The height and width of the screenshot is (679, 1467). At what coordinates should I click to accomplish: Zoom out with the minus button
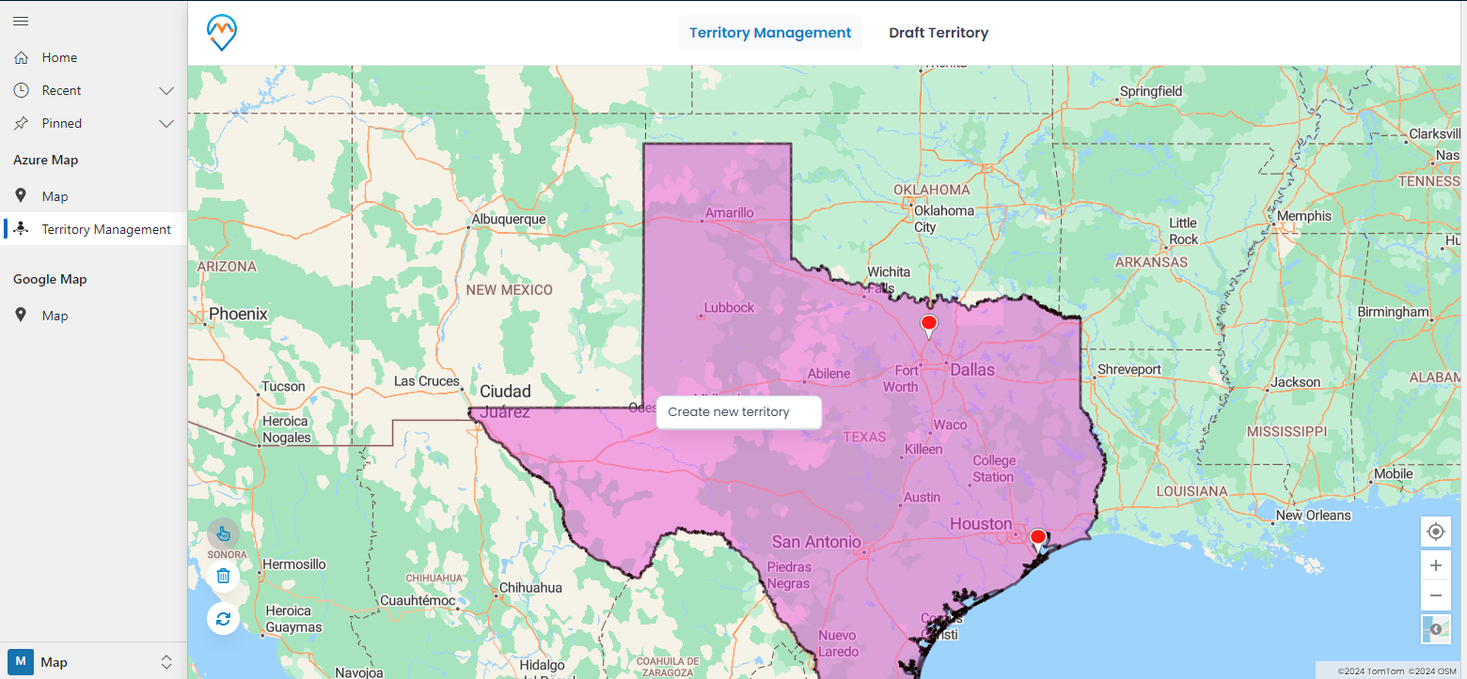[x=1435, y=595]
